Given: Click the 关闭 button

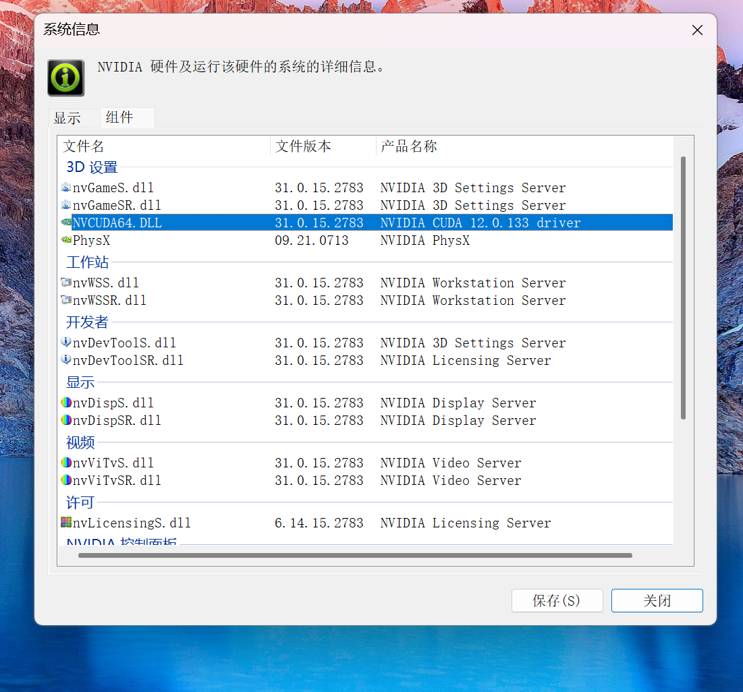Looking at the screenshot, I should pos(657,600).
